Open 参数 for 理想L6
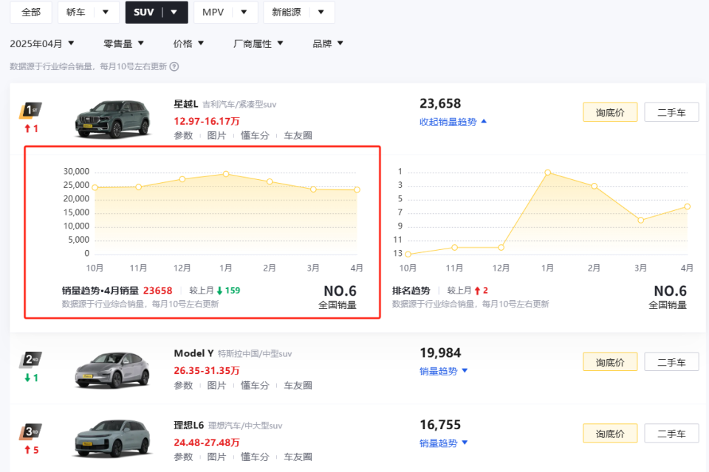The image size is (709, 472). point(184,457)
